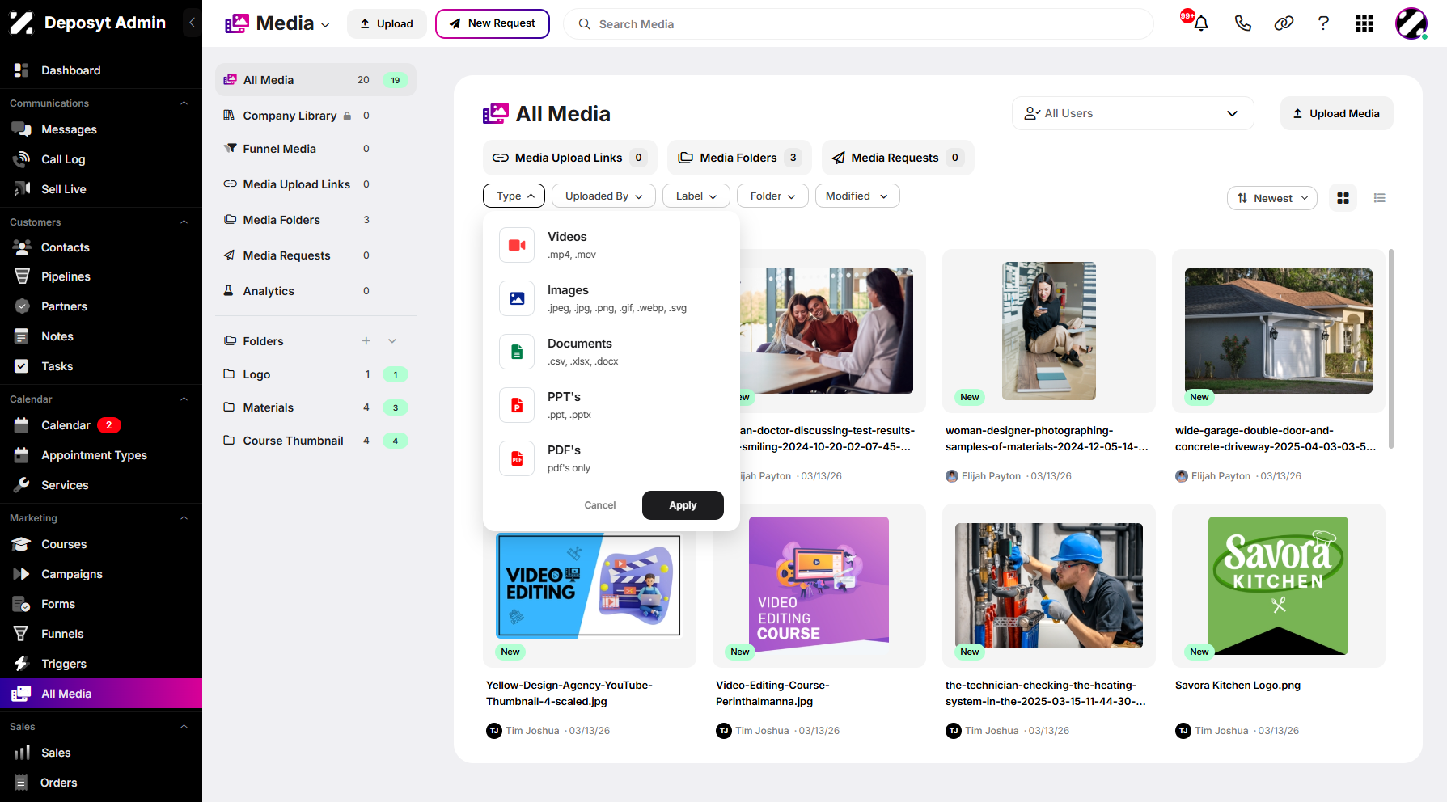Click the Search Media field
This screenshot has width=1447, height=802.
pyautogui.click(x=858, y=24)
